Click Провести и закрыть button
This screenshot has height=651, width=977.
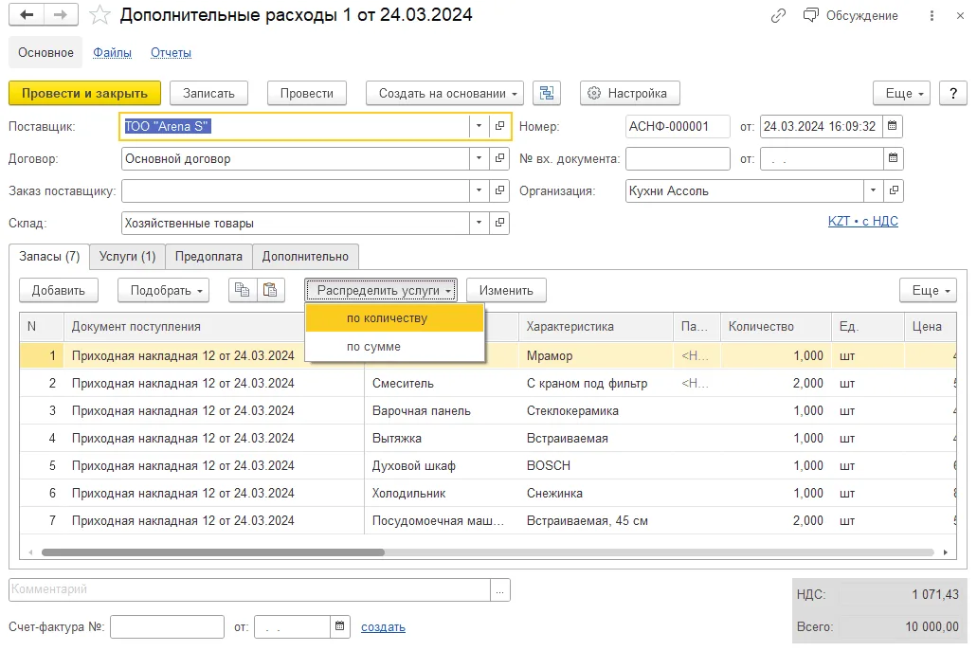84,94
